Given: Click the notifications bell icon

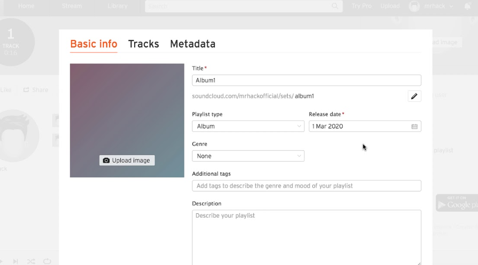Looking at the screenshot, I should coord(467,6).
